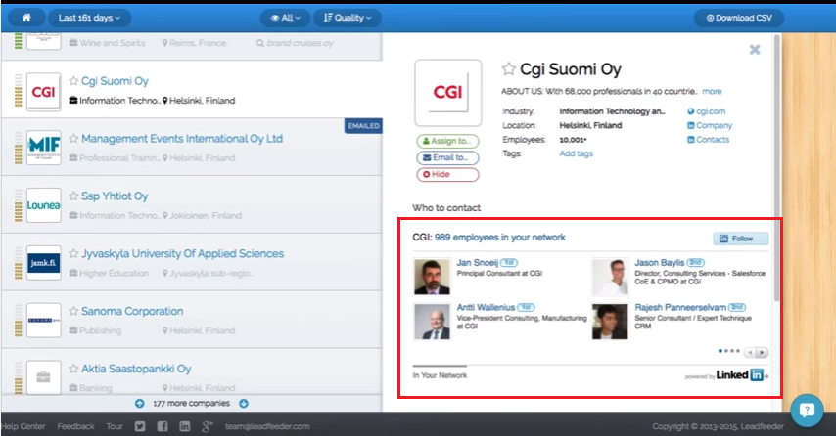Viewport: 836px width, 436px height.
Task: Go to next LinkedIn contacts page arrow
Action: [x=763, y=353]
